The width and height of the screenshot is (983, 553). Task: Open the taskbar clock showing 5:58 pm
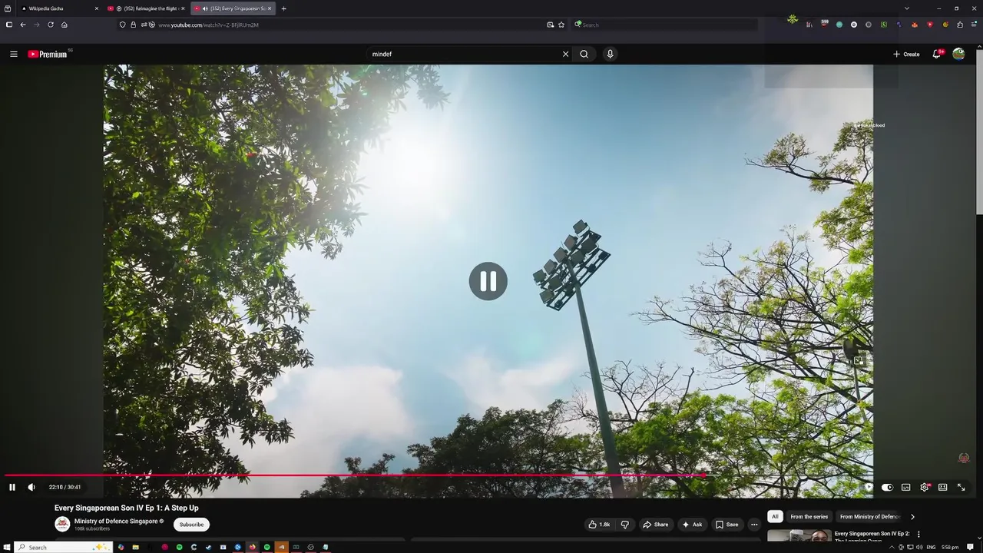click(x=950, y=547)
